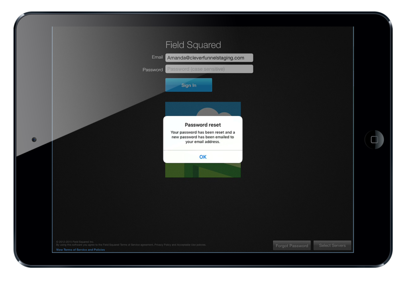Viewport: 408px width, 281px height.
Task: Tap the iPad home button
Action: (375, 140)
